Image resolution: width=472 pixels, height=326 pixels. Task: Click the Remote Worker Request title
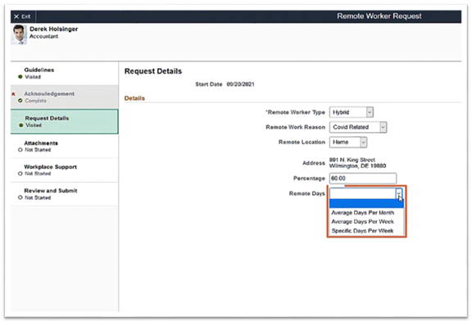(379, 16)
